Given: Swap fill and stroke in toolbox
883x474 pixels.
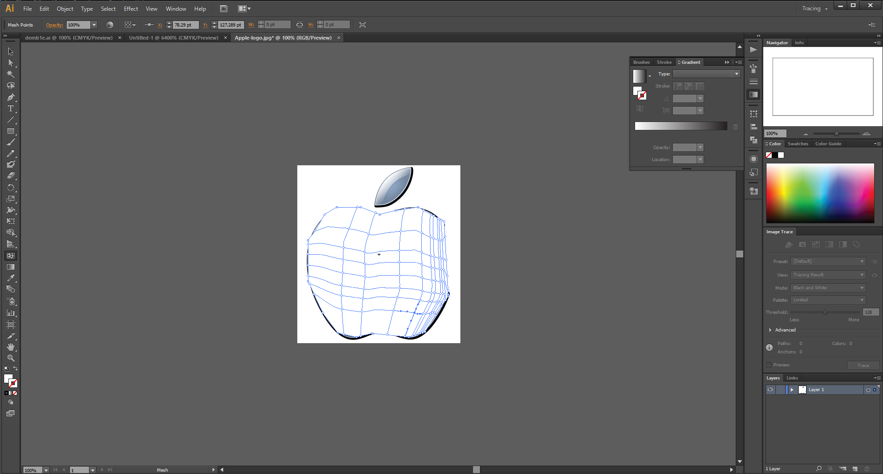Looking at the screenshot, I should click(15, 369).
